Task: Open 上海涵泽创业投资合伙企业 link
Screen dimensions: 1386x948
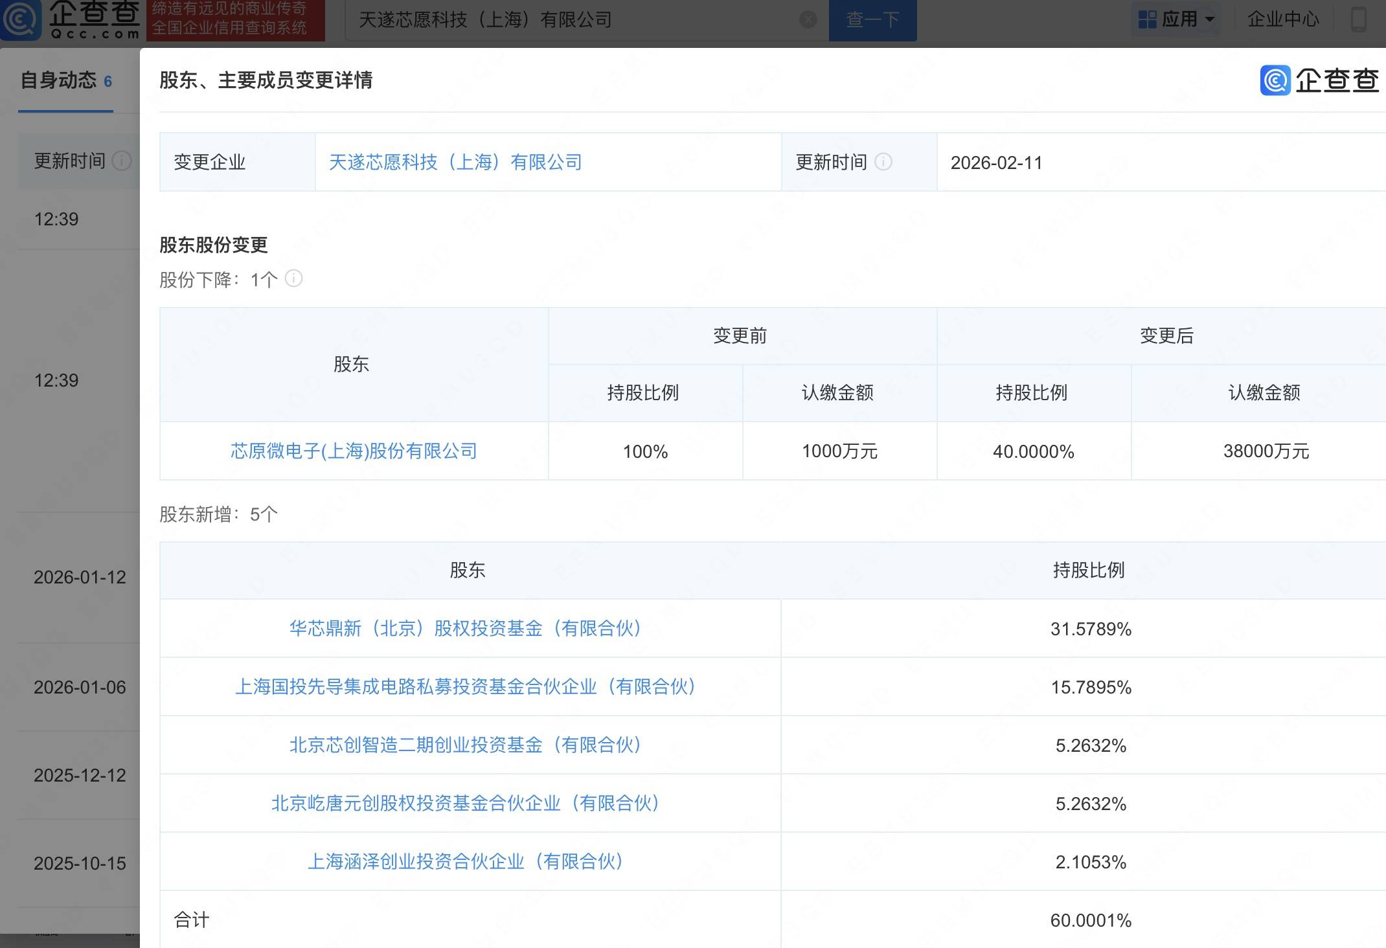Action: tap(466, 861)
